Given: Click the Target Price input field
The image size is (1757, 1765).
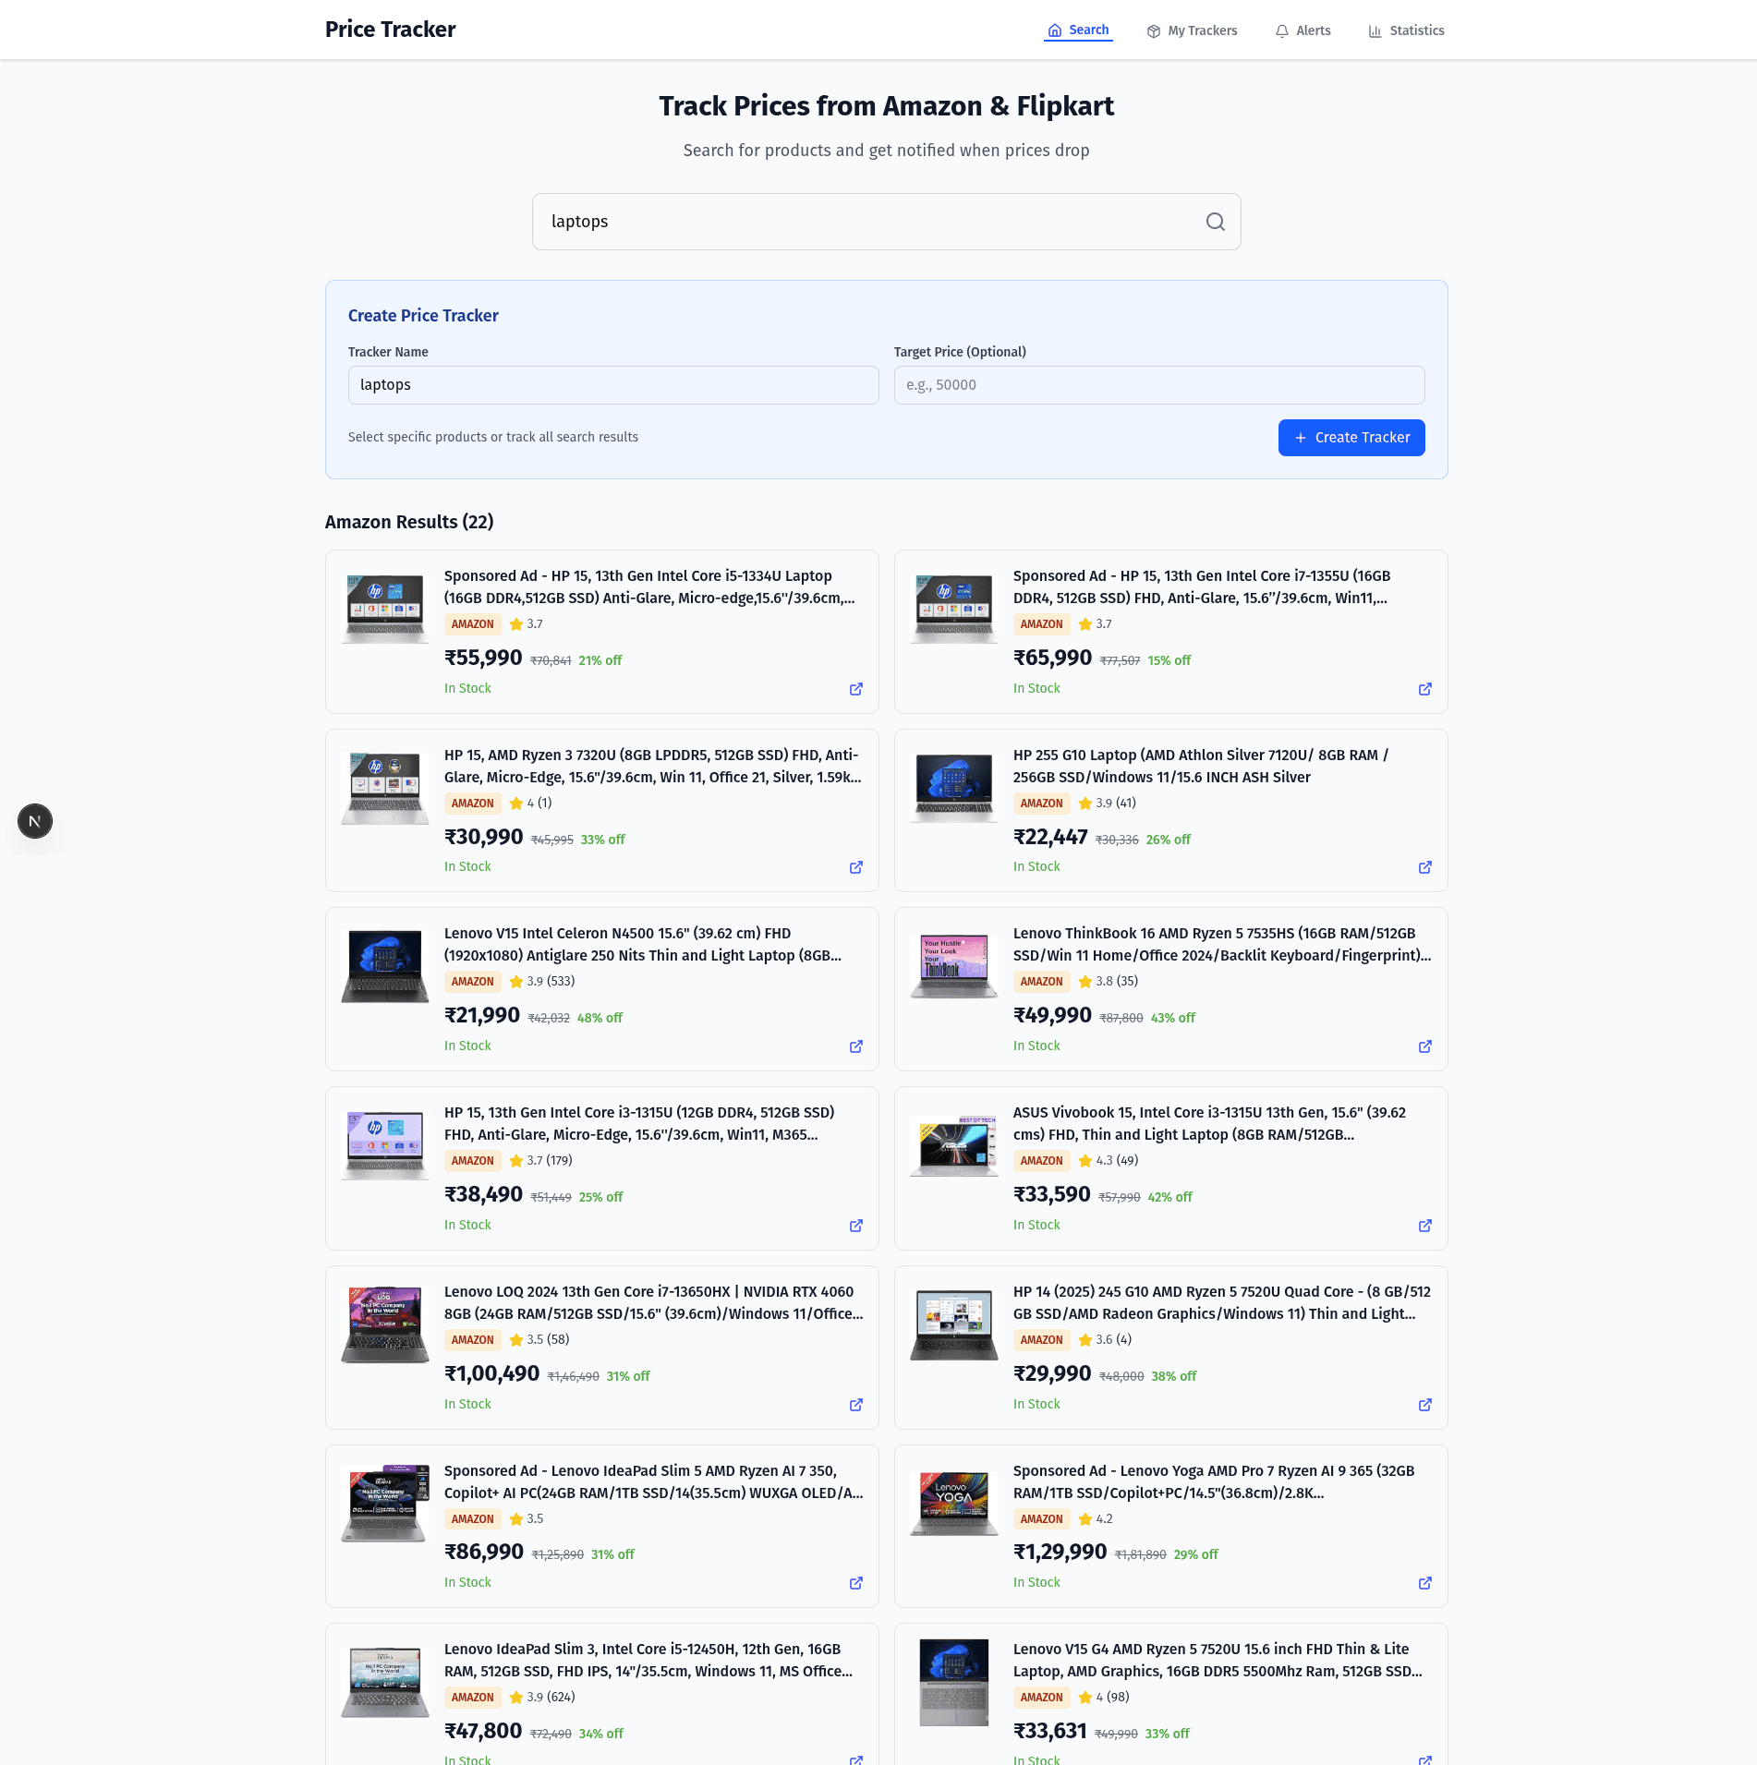Looking at the screenshot, I should click(x=1158, y=385).
